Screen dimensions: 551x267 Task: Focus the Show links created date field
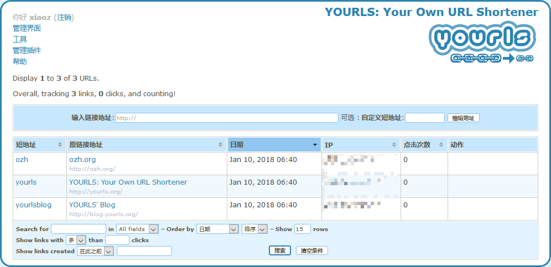144,251
